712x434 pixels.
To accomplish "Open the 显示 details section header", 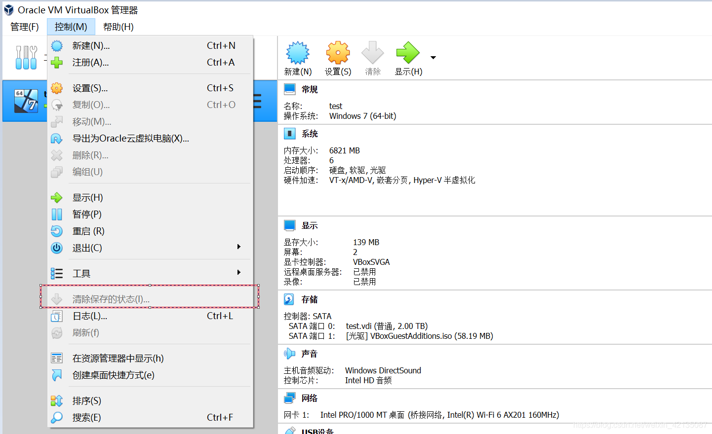I will click(x=310, y=225).
